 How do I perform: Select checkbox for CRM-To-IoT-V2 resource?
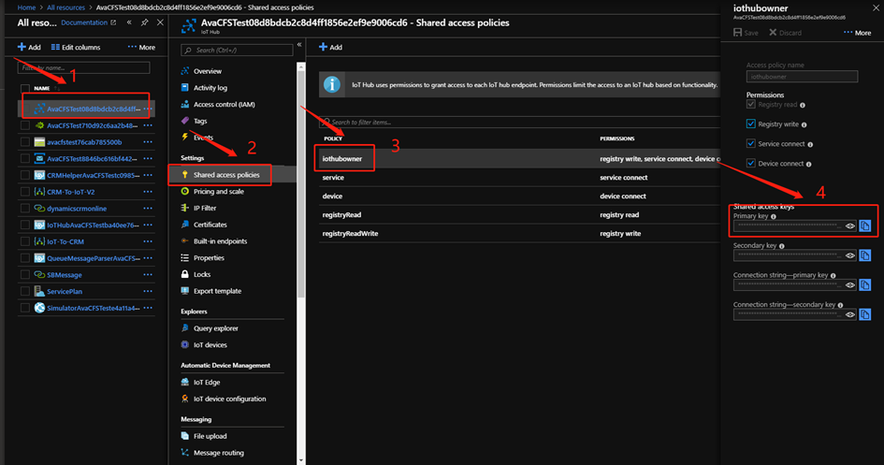click(x=25, y=192)
